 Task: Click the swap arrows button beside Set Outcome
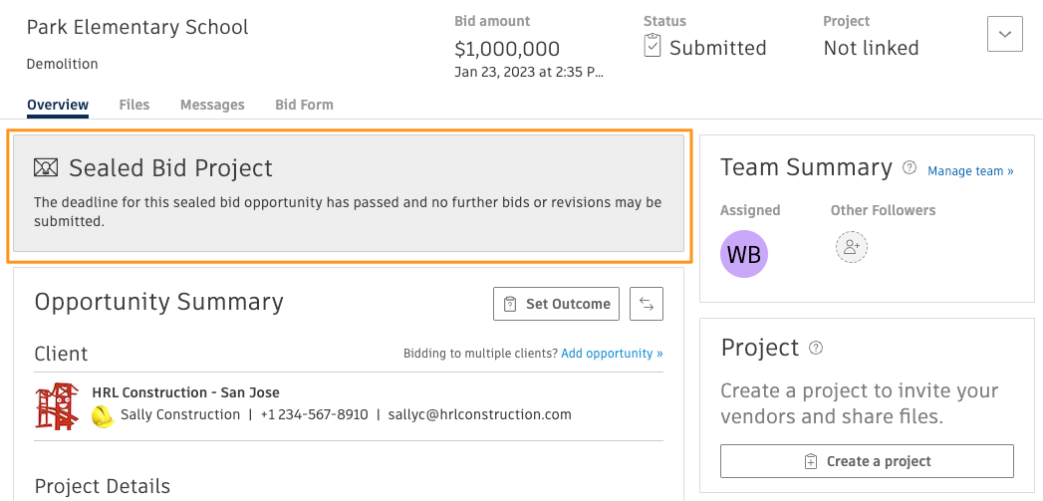coord(646,304)
